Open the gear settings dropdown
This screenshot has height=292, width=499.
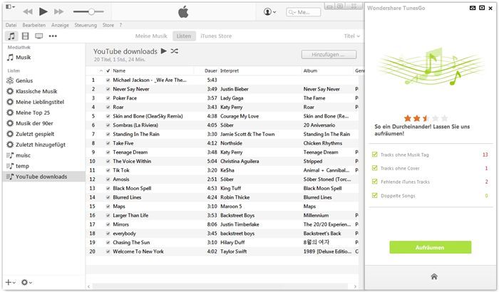point(26,282)
